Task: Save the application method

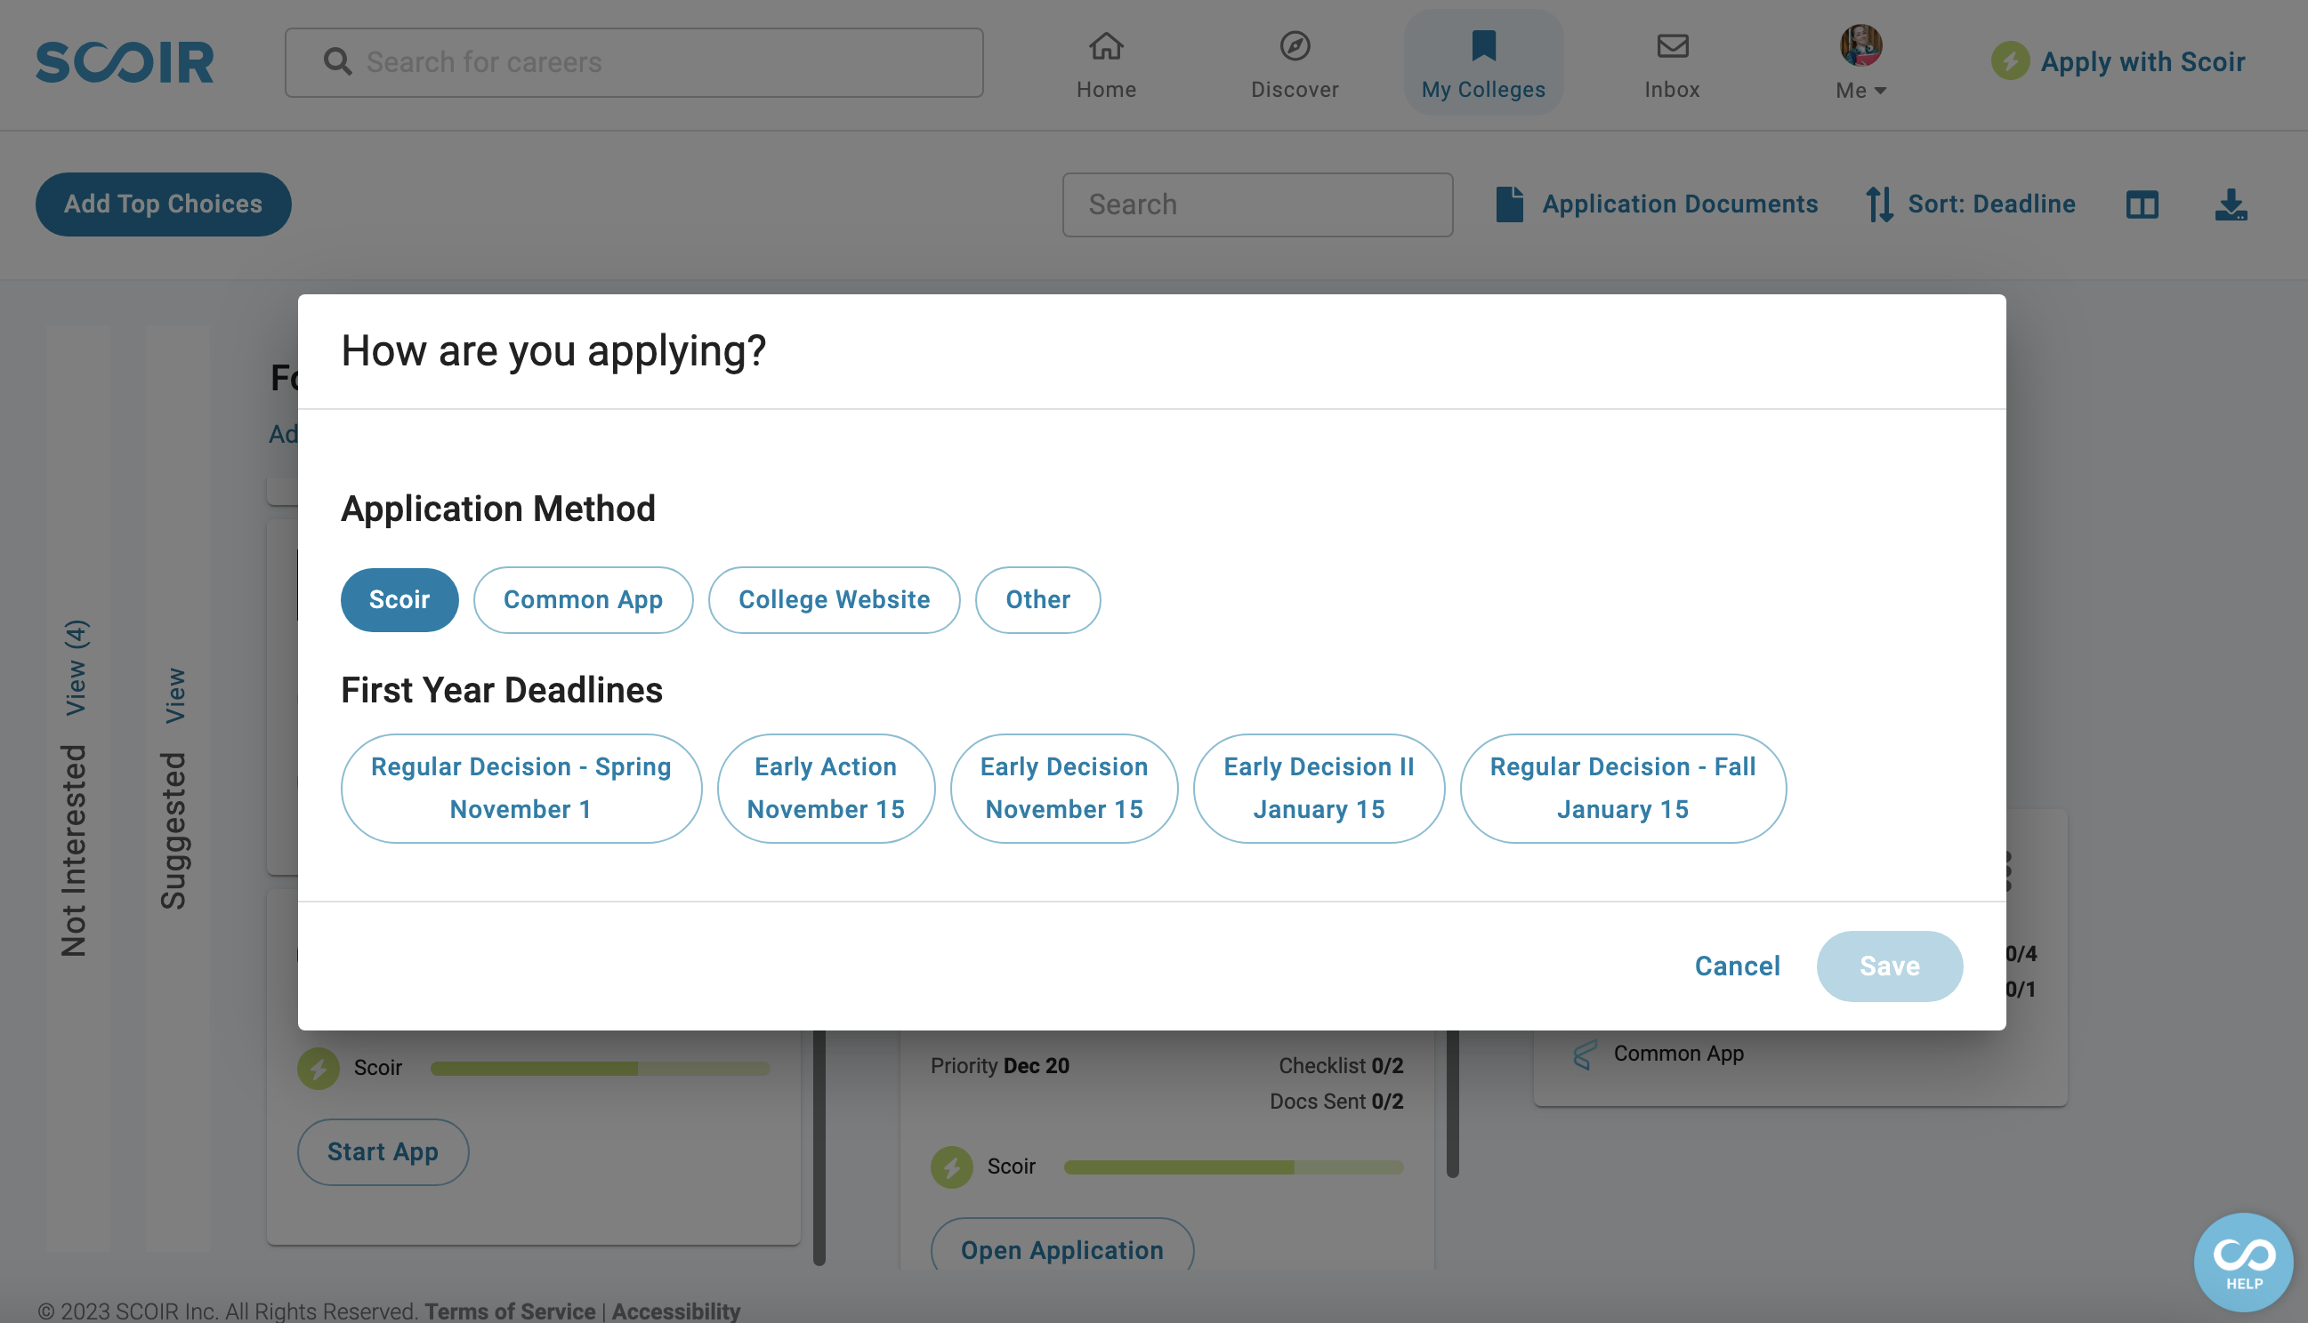Action: [x=1889, y=966]
